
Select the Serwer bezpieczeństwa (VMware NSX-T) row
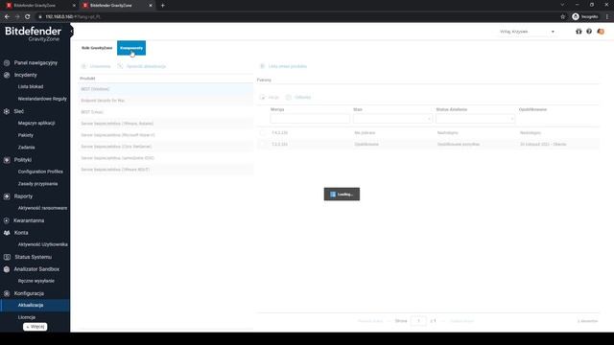[x=166, y=170]
